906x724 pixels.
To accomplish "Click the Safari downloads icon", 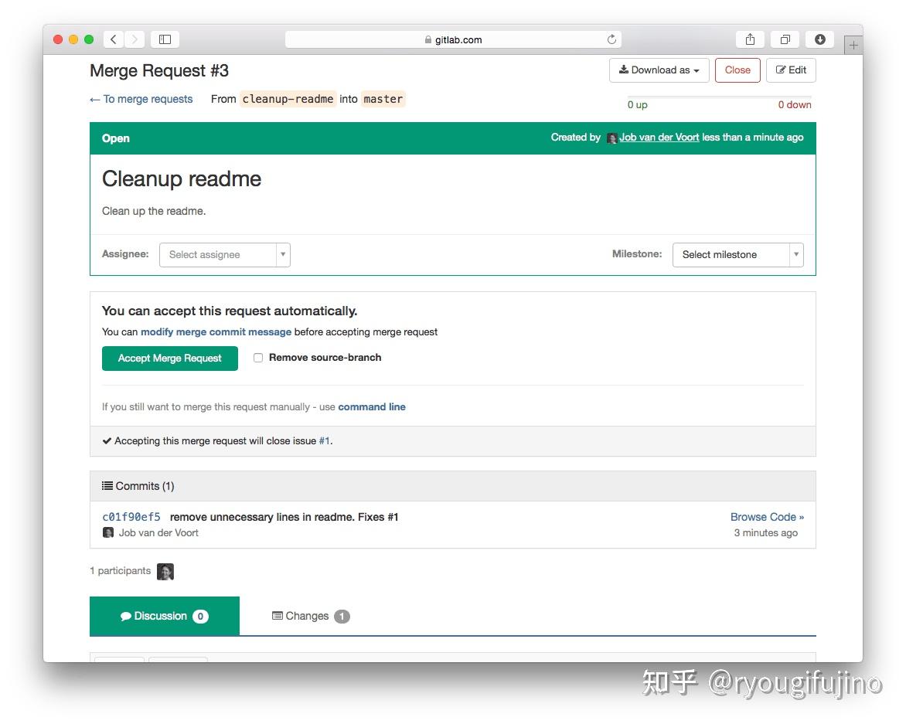I will (819, 39).
